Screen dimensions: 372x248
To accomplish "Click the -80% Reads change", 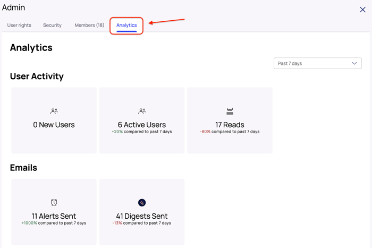I will click(x=205, y=132).
